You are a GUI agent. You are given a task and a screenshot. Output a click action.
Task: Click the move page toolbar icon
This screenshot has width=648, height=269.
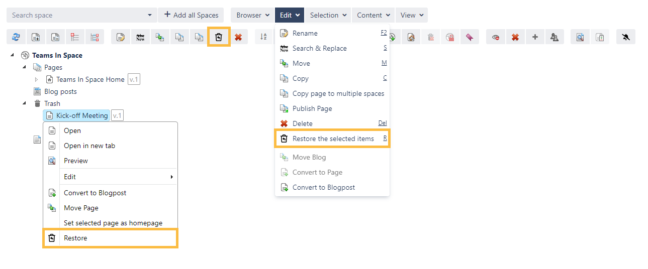click(159, 37)
